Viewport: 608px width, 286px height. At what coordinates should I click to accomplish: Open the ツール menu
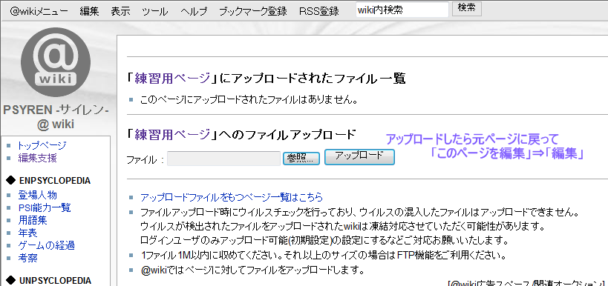pyautogui.click(x=155, y=11)
